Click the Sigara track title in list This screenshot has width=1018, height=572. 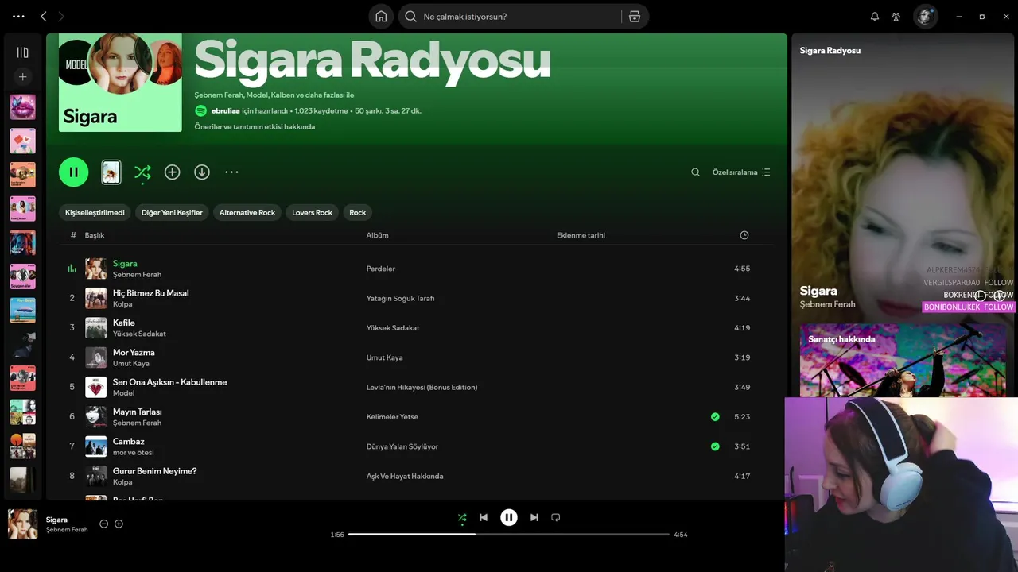coord(125,263)
